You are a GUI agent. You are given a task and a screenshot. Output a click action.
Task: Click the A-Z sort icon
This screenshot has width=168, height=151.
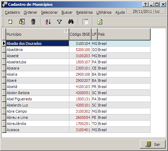(48, 22)
